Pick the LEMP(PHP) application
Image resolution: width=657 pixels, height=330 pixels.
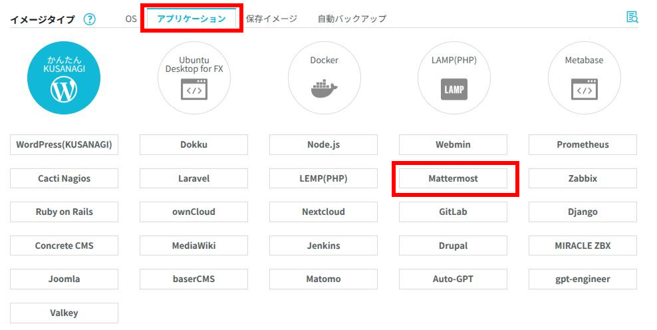click(x=323, y=178)
